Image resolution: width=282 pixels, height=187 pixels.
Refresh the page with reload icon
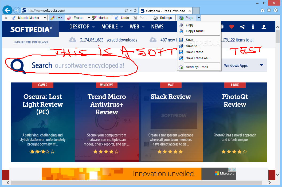[x=135, y=11]
